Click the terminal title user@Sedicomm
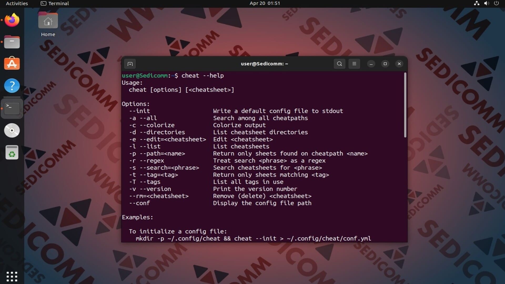This screenshot has width=505, height=284. (x=264, y=64)
